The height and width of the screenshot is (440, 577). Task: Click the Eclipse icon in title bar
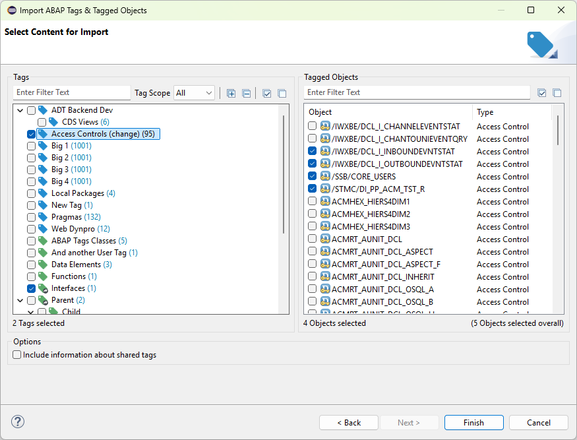12,11
